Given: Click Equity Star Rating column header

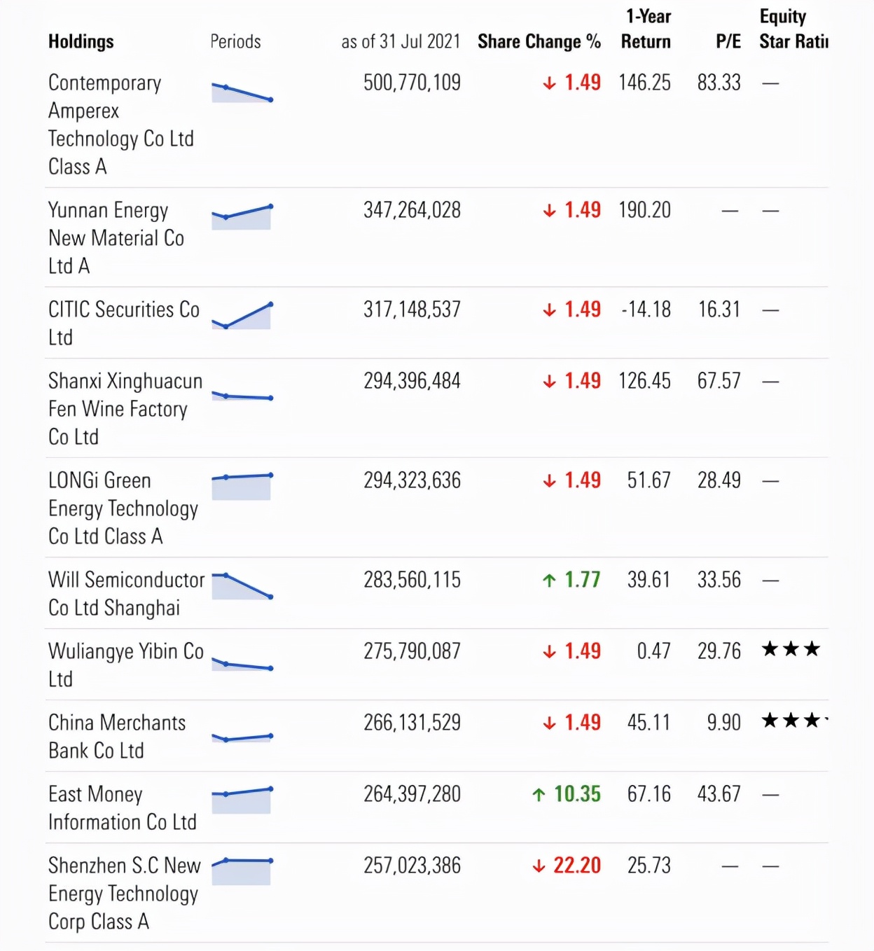Looking at the screenshot, I should point(793,29).
